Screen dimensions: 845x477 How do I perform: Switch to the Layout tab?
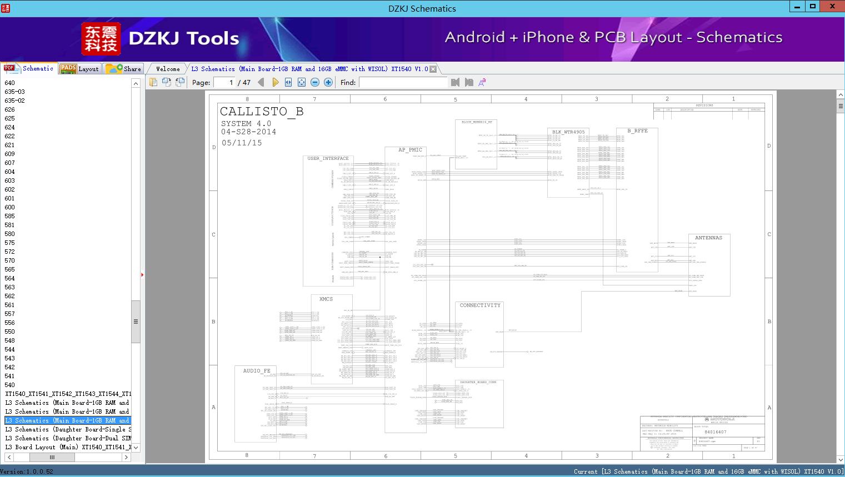pyautogui.click(x=80, y=69)
